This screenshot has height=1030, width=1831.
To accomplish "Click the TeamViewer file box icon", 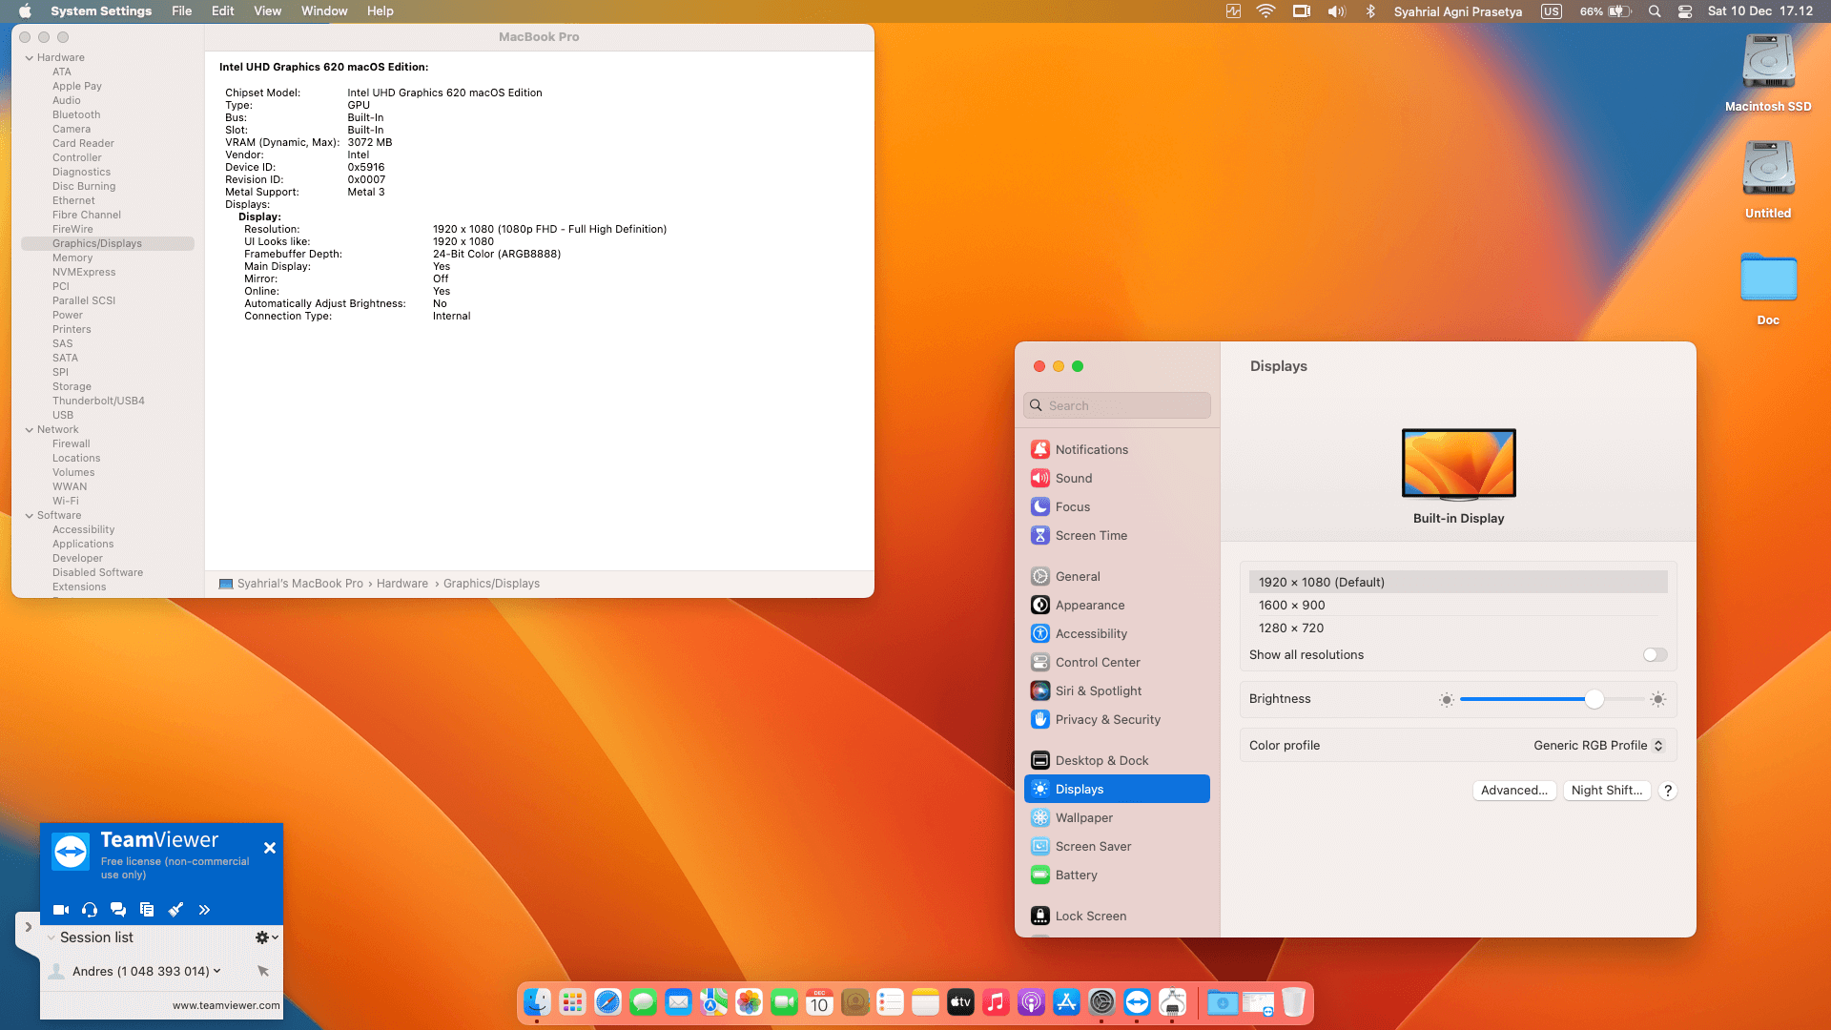I will [x=147, y=910].
